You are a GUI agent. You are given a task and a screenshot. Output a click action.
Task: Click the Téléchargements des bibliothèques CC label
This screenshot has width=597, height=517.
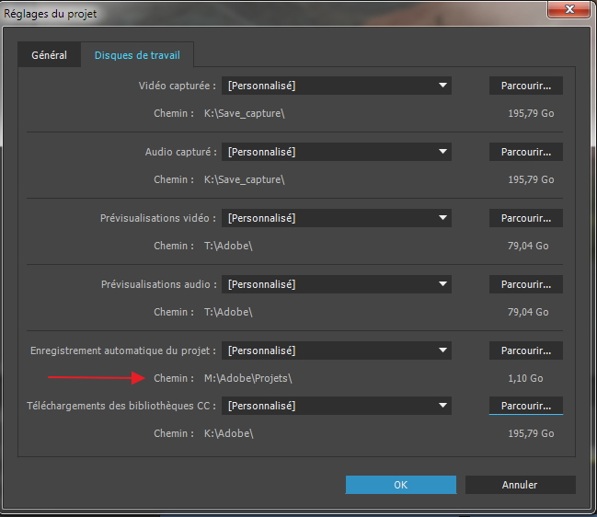121,406
